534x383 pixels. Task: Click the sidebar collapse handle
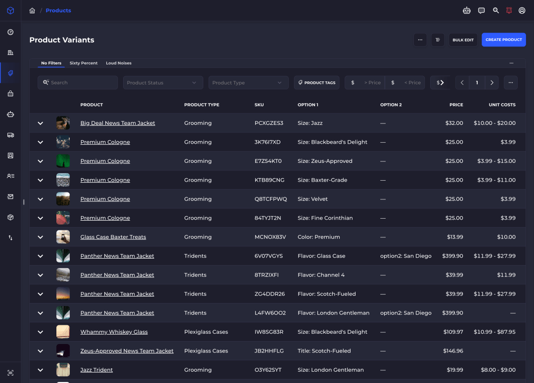[x=24, y=202]
